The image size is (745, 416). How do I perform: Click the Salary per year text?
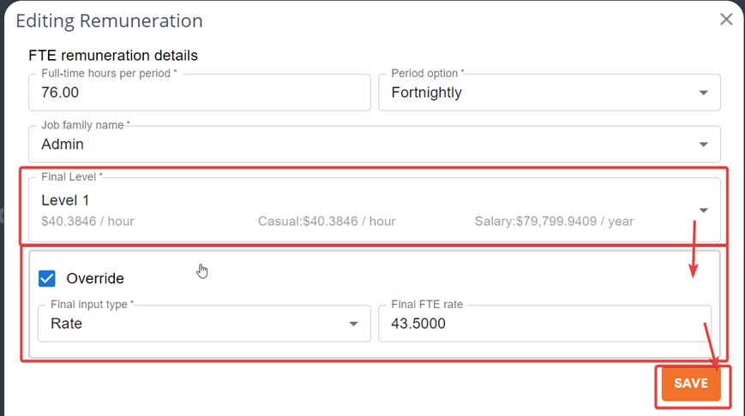[x=554, y=221]
